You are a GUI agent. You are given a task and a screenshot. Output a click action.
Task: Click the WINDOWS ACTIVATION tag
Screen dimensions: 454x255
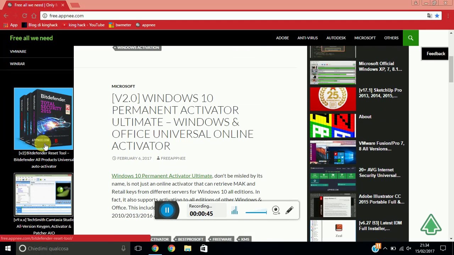pyautogui.click(x=137, y=47)
